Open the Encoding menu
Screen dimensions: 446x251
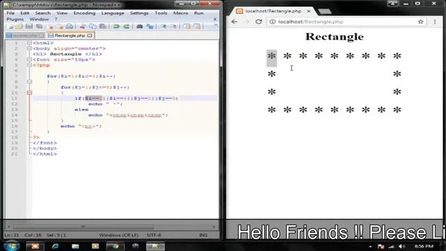pyautogui.click(x=84, y=13)
